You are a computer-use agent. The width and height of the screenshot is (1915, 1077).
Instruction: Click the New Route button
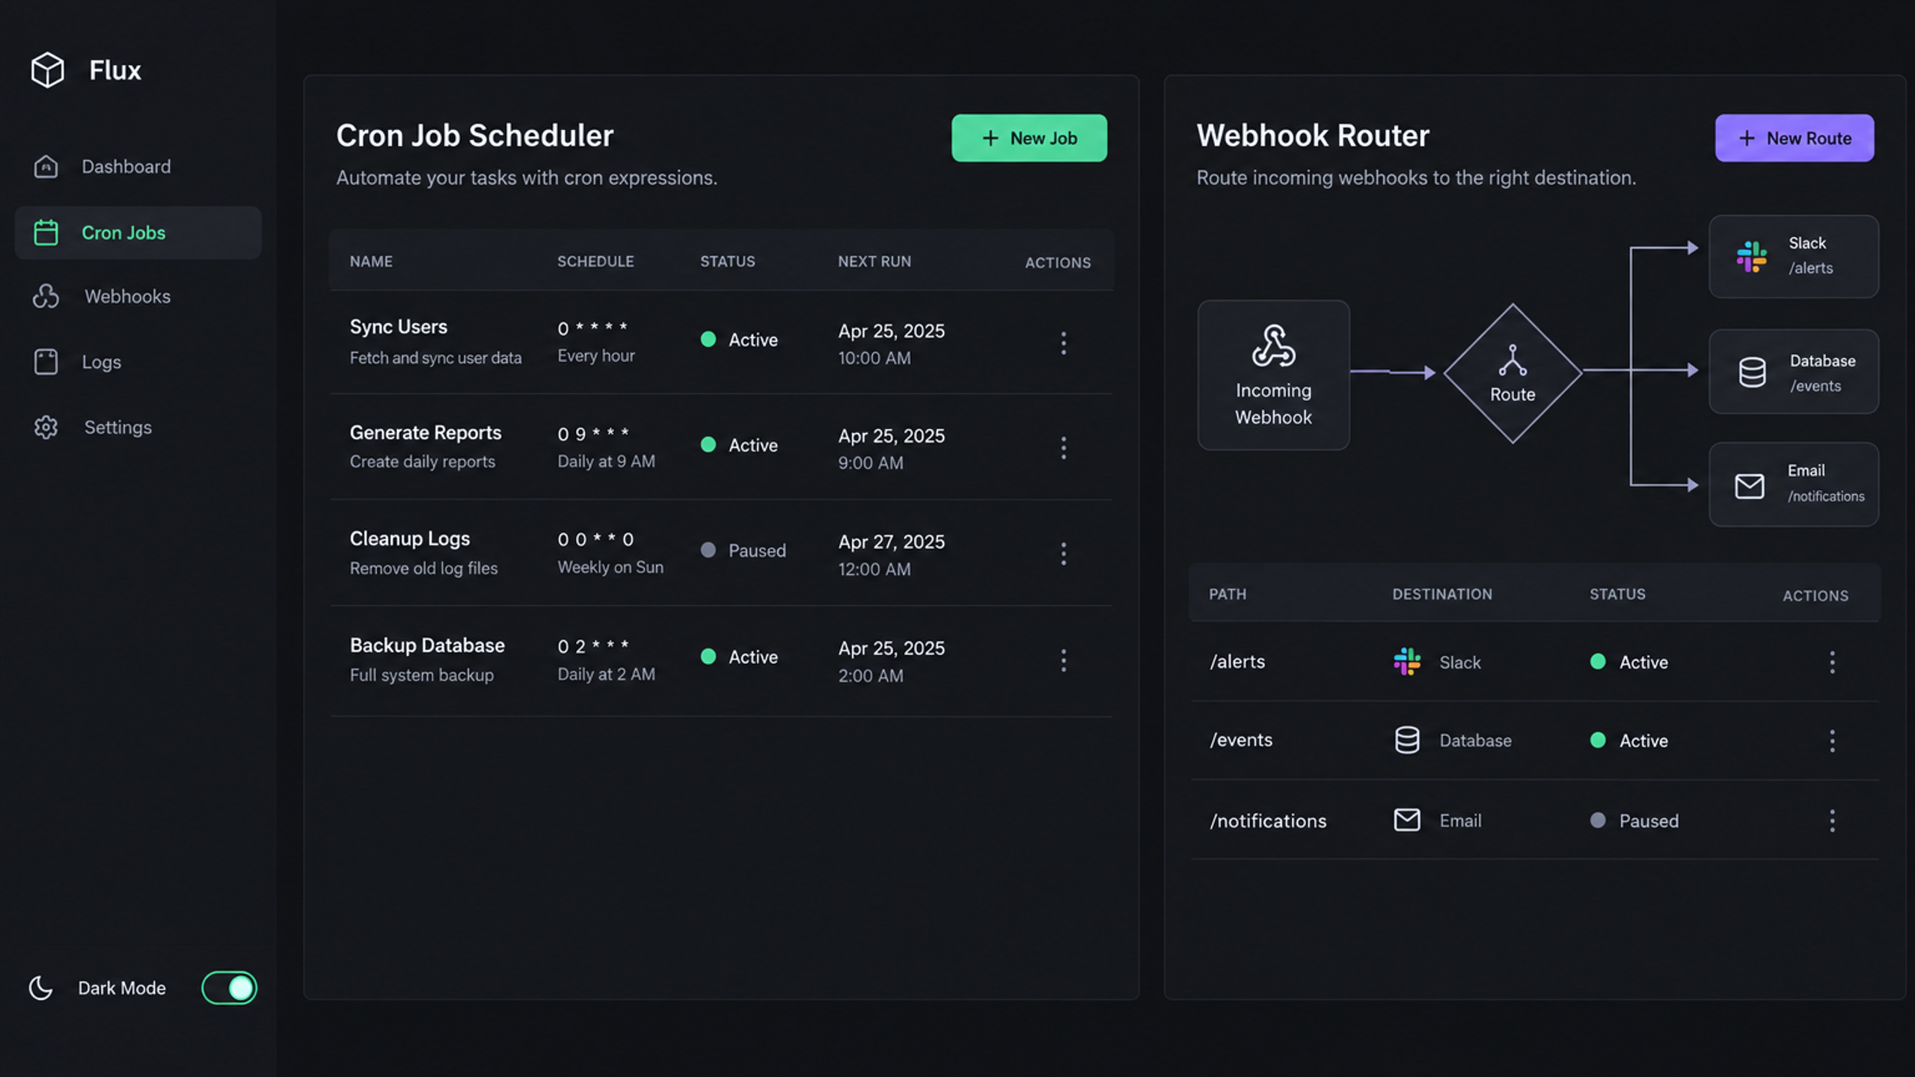click(x=1795, y=138)
